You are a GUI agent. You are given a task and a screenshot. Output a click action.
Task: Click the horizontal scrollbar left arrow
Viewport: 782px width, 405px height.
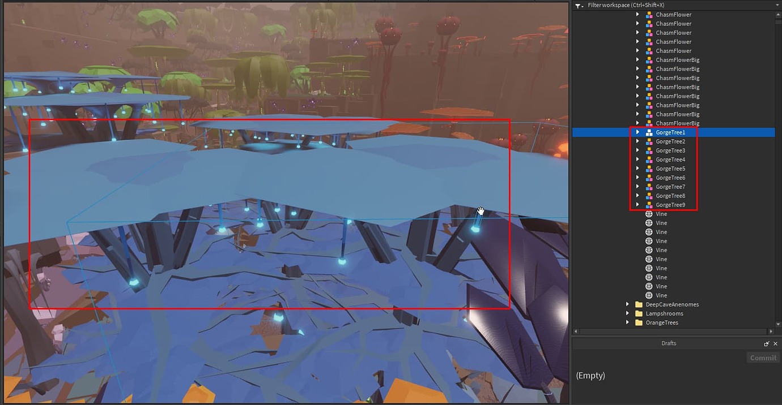[x=575, y=331]
